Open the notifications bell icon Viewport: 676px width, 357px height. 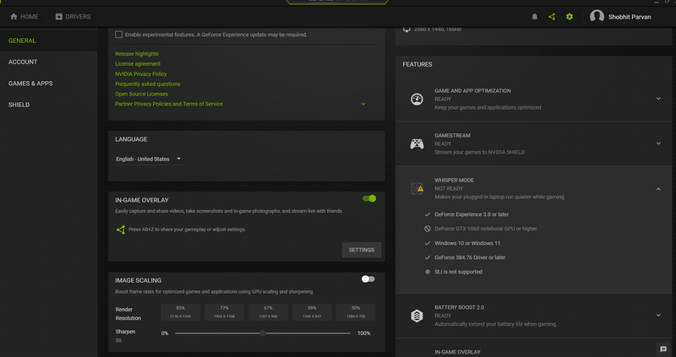click(x=535, y=17)
